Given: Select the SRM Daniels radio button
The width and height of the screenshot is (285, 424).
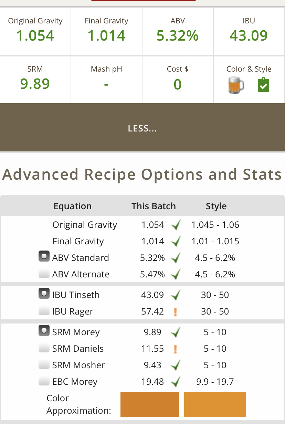Looking at the screenshot, I should (x=44, y=349).
